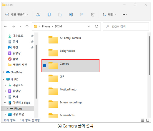
Task: Click the file list vertical scrollbar
Action: pyautogui.click(x=149, y=56)
